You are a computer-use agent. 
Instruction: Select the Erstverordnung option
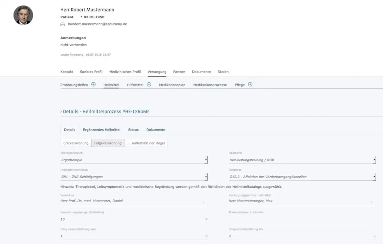click(76, 143)
